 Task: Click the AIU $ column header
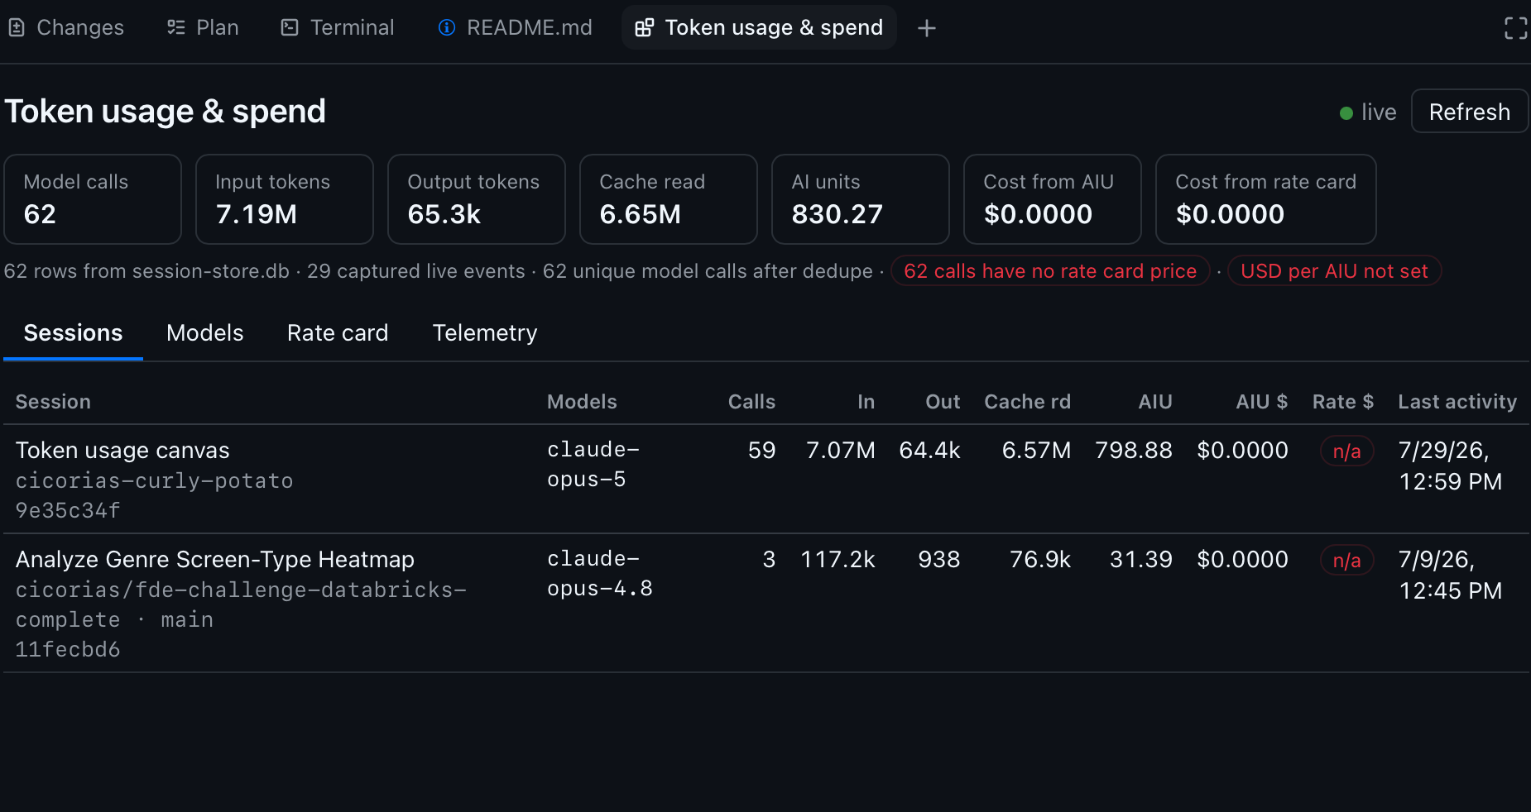coord(1261,402)
